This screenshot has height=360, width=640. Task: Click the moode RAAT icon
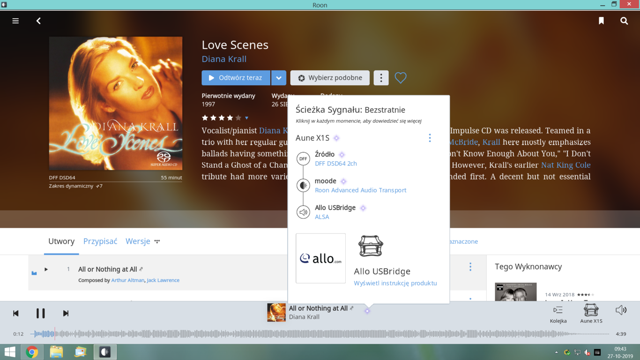click(303, 186)
